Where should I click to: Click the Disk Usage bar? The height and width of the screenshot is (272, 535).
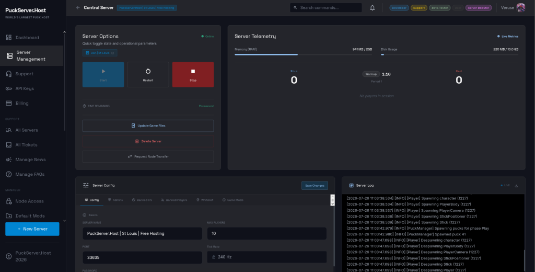click(x=450, y=55)
